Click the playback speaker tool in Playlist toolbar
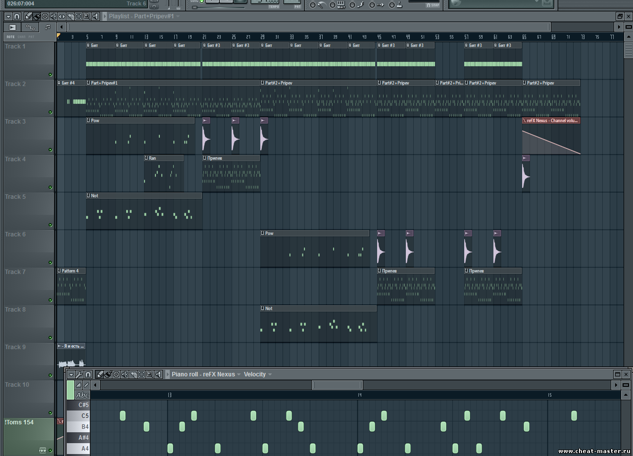The image size is (633, 456). pos(95,16)
